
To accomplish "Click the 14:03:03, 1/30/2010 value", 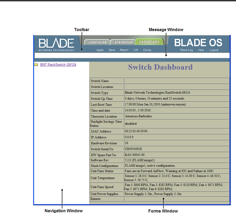I will 138,110.
